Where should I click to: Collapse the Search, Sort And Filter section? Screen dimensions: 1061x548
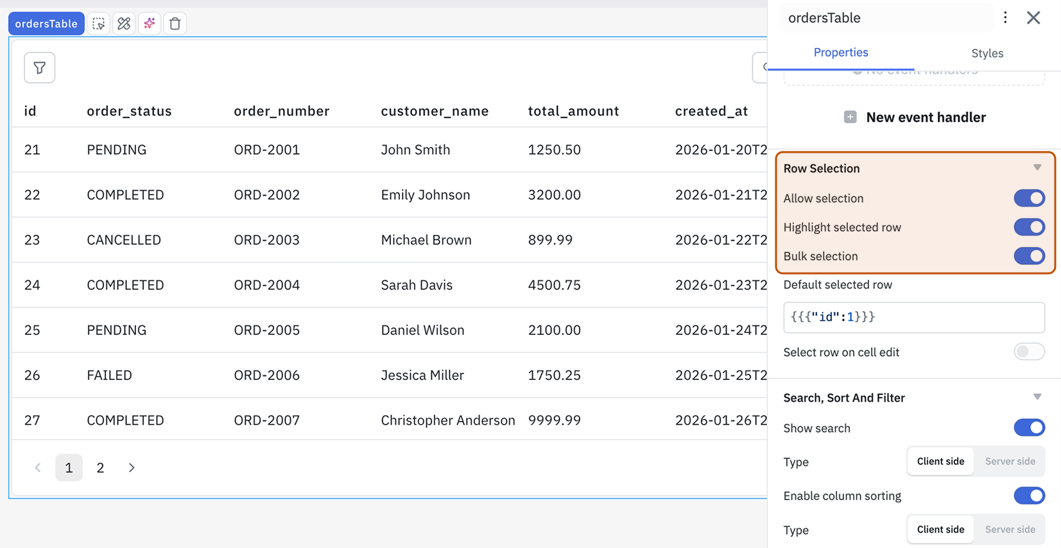[x=1037, y=397]
